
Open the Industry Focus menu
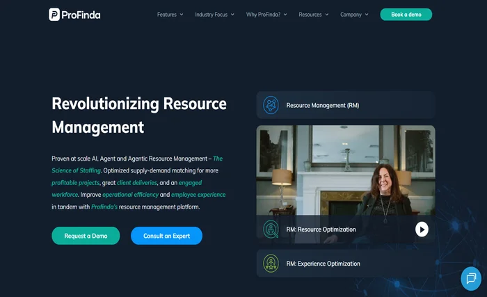(211, 15)
